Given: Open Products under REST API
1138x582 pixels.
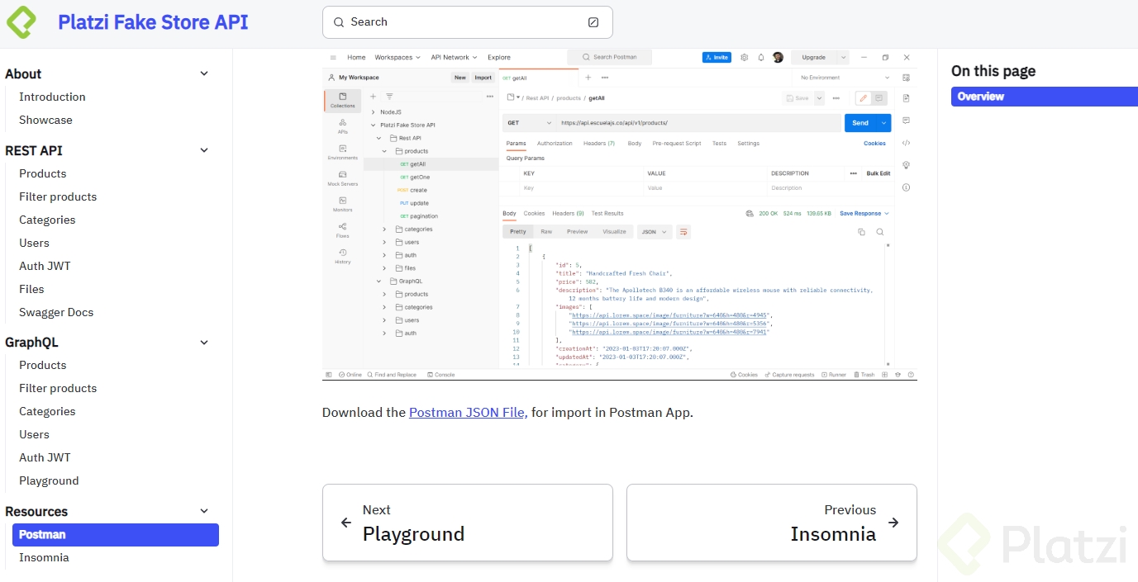Looking at the screenshot, I should tap(42, 173).
